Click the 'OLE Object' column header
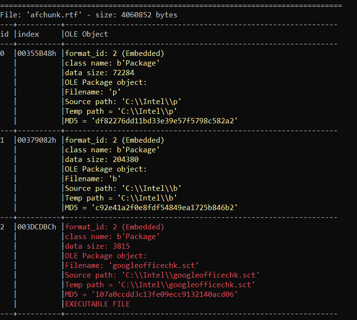The width and height of the screenshot is (357, 320). (87, 34)
